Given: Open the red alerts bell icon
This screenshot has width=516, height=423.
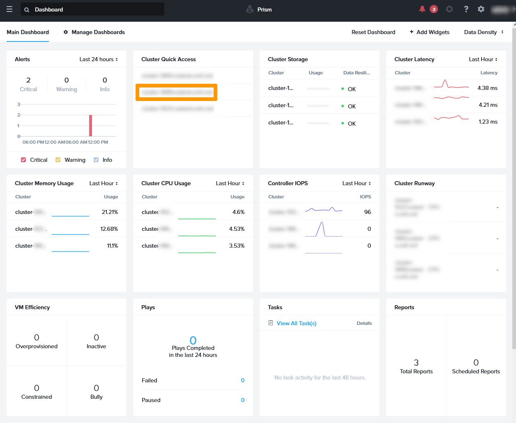Looking at the screenshot, I should (x=422, y=9).
